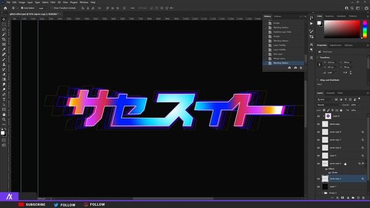The width and height of the screenshot is (370, 208).
Task: Open the Image menu
Action: 22,2
